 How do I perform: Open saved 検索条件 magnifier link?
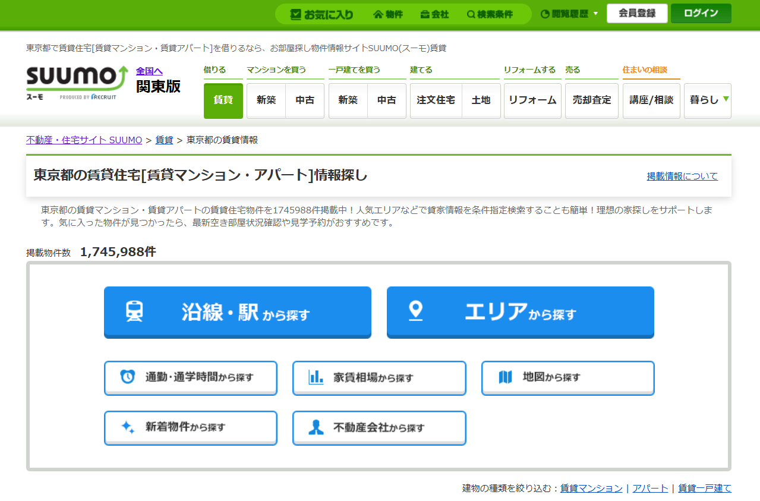click(490, 14)
